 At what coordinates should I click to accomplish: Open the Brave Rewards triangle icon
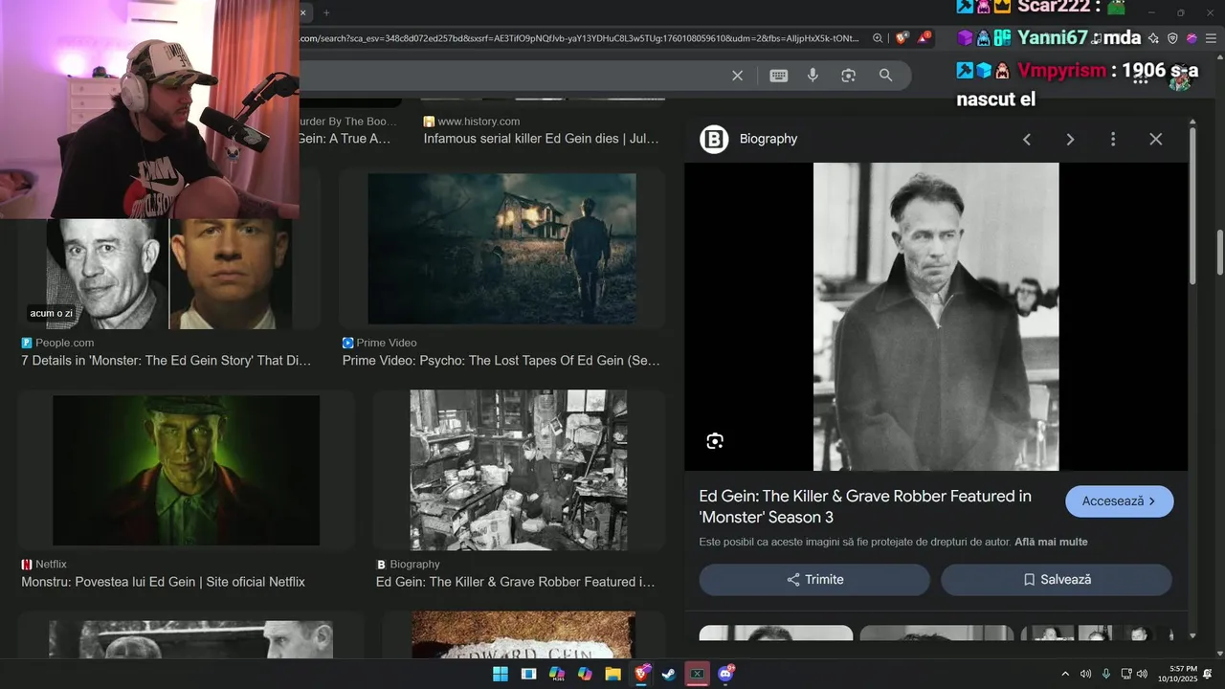coord(924,38)
